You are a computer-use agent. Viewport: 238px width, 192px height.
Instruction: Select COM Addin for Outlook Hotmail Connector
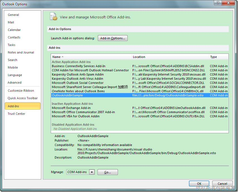(x=140, y=70)
